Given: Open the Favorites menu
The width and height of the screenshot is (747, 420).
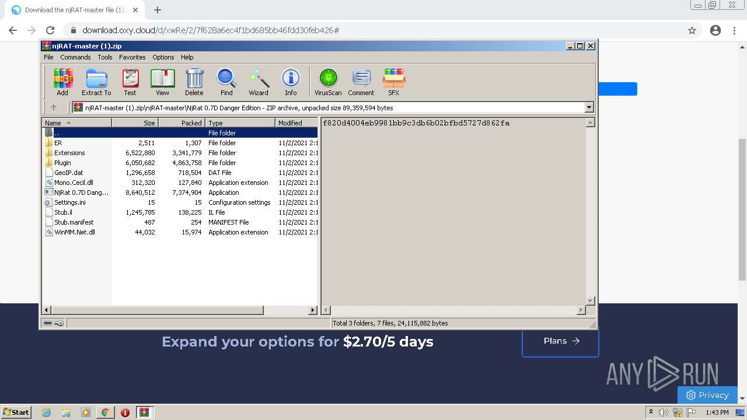Looking at the screenshot, I should (x=132, y=57).
